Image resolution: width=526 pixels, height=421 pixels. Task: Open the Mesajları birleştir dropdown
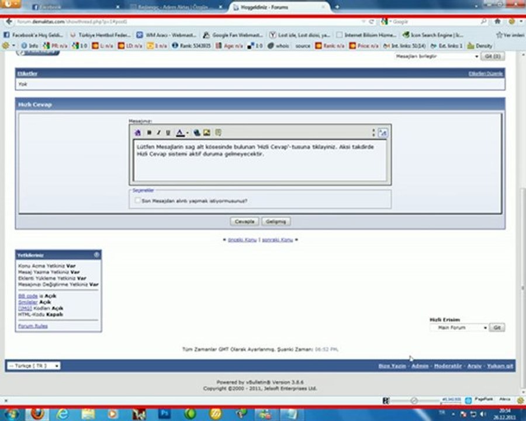tap(437, 56)
